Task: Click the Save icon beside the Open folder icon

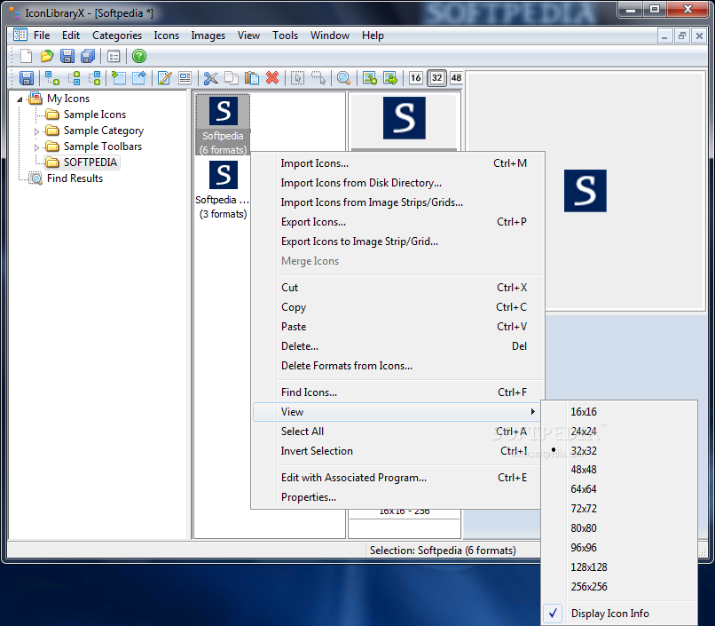Action: pos(67,56)
